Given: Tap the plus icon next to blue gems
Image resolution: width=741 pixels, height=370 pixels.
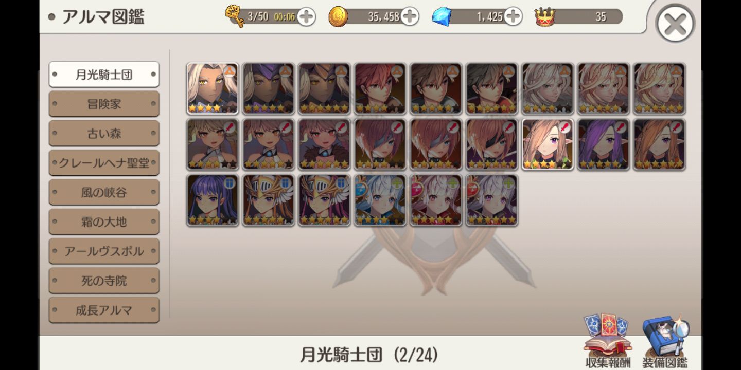Looking at the screenshot, I should click(x=513, y=17).
